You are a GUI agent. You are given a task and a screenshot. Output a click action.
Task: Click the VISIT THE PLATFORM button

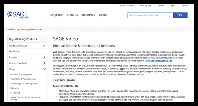[x=65, y=80]
